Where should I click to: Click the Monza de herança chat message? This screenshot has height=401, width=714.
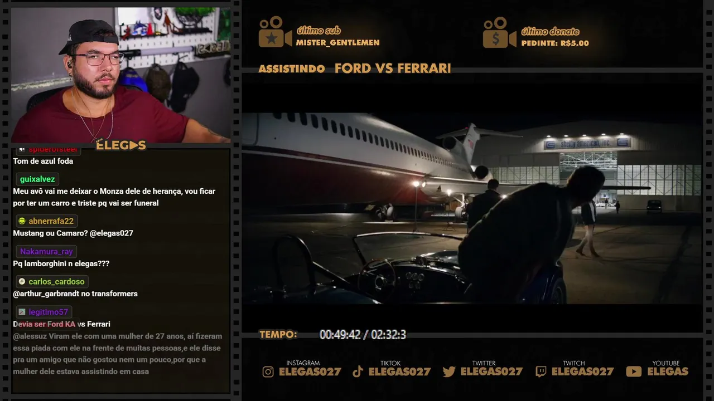[114, 197]
